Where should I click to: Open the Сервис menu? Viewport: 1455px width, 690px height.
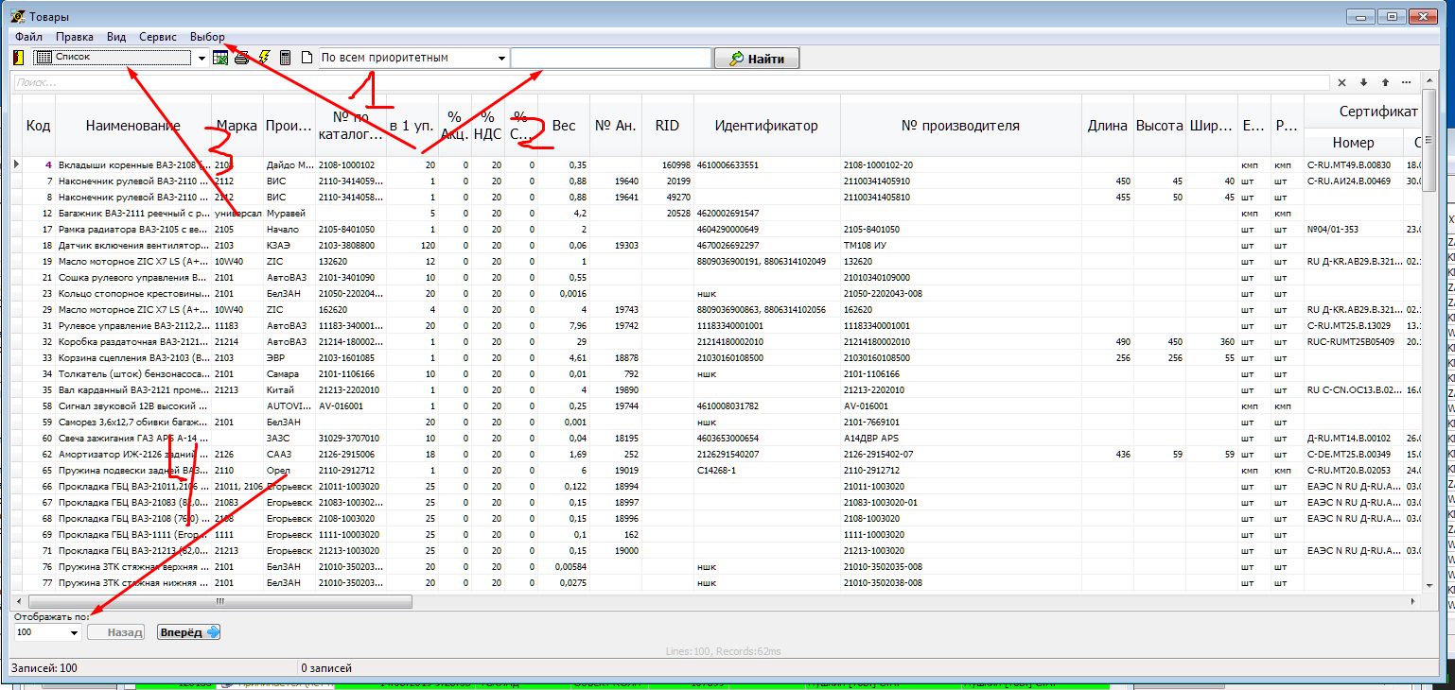158,37
